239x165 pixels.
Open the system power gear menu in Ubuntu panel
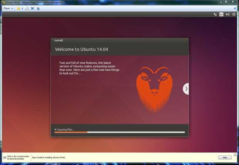[234, 14]
